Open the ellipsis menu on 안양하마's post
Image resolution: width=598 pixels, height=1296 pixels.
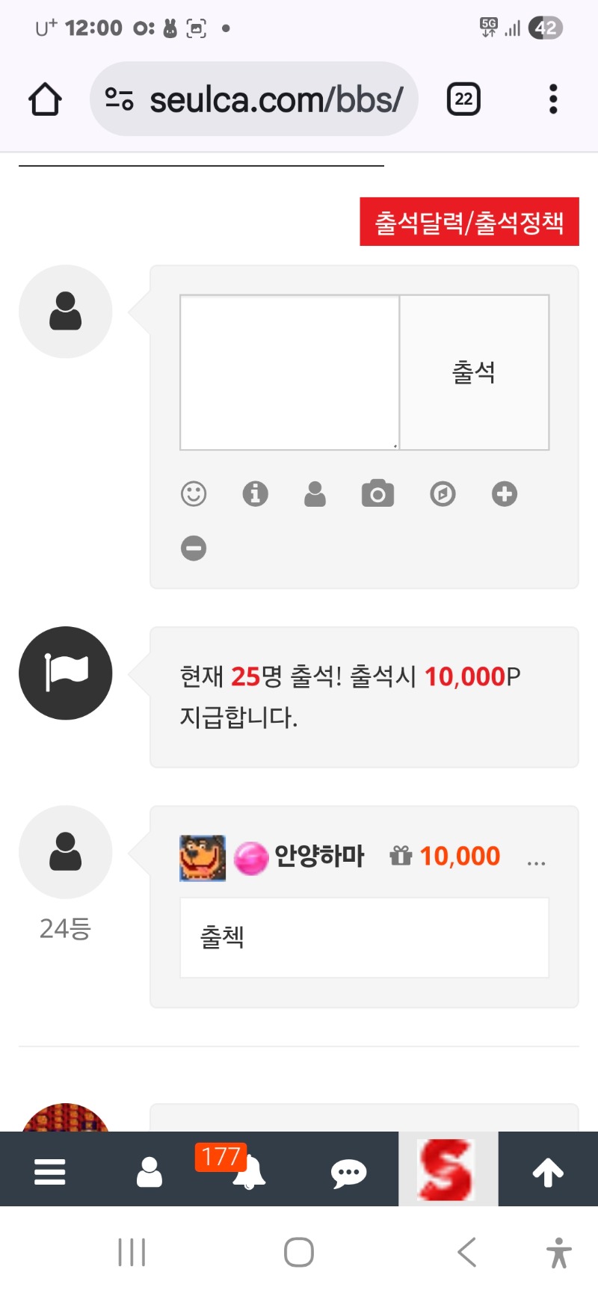536,863
